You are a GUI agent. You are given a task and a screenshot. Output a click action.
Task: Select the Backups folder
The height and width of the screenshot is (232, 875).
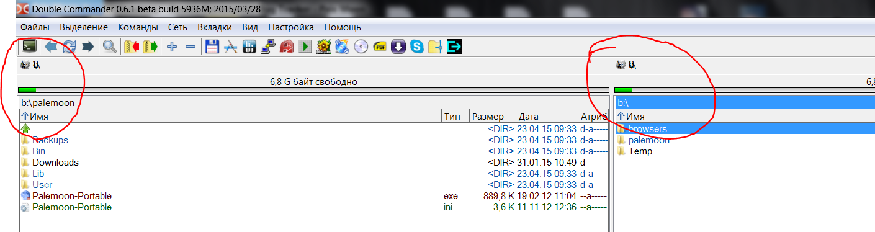(313, 140)
